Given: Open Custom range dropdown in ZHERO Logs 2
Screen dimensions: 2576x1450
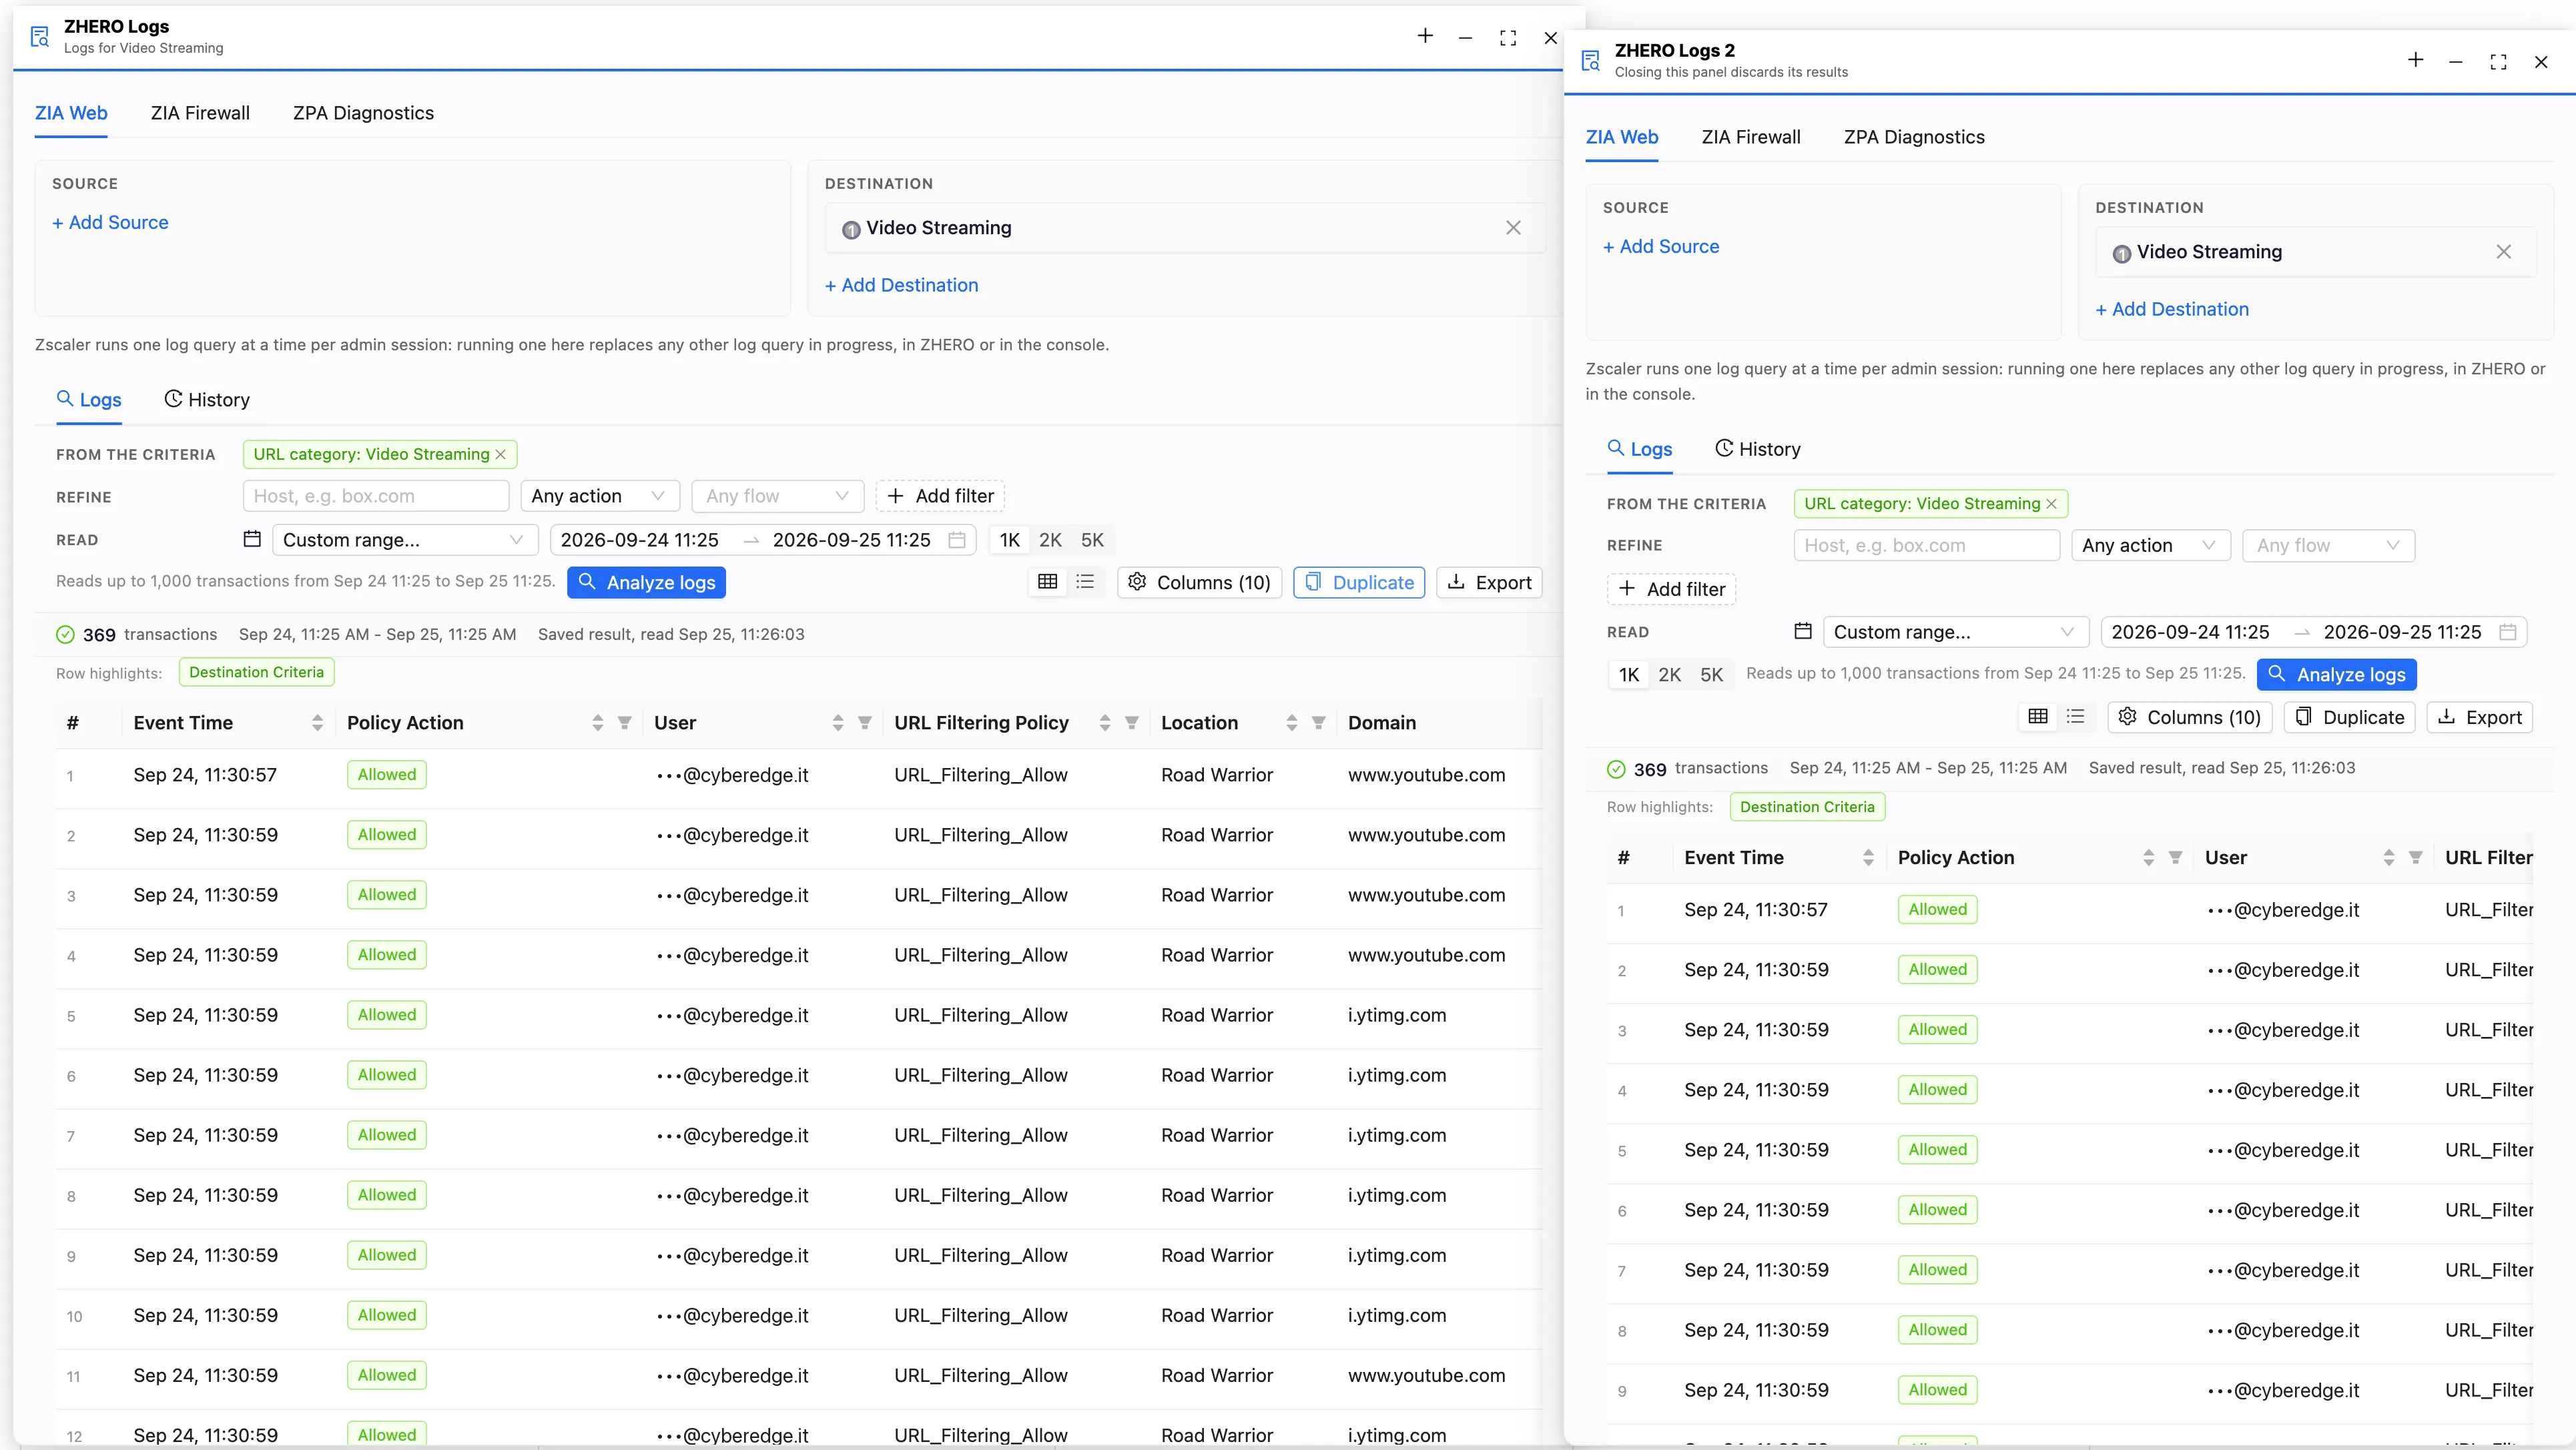Looking at the screenshot, I should point(1956,632).
